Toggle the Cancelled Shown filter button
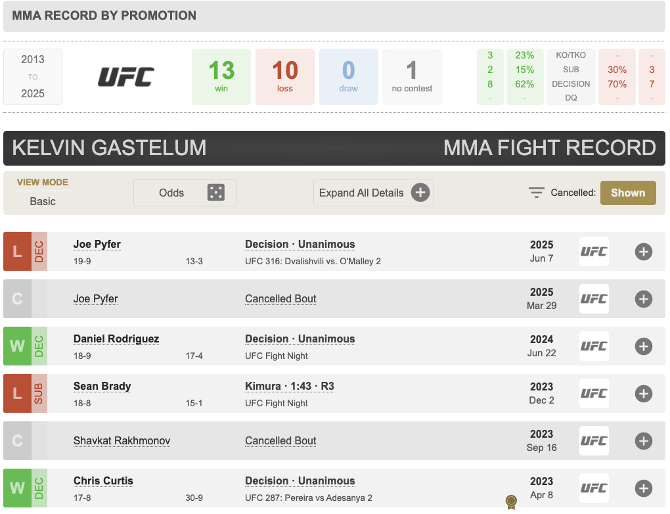 pyautogui.click(x=628, y=193)
